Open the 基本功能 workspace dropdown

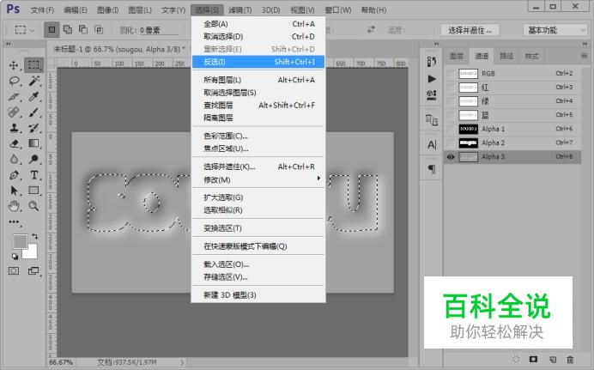(555, 30)
